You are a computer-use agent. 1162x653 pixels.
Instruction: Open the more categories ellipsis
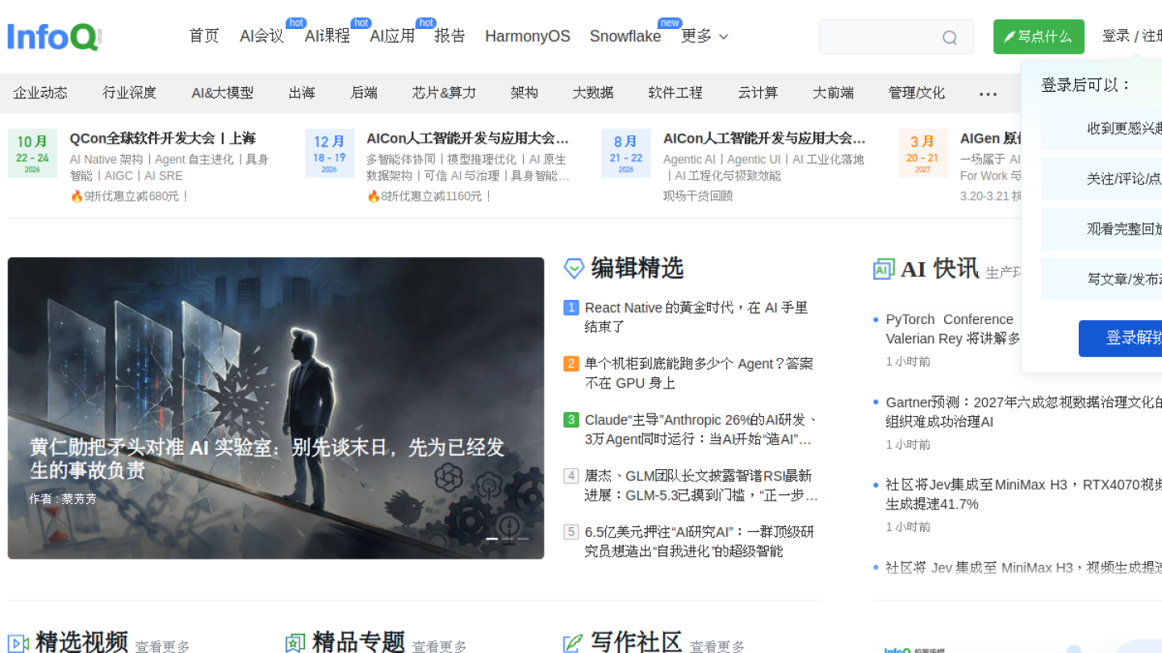(988, 94)
